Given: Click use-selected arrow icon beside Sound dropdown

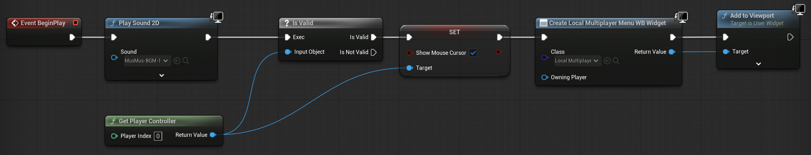Looking at the screenshot, I should pos(177,61).
